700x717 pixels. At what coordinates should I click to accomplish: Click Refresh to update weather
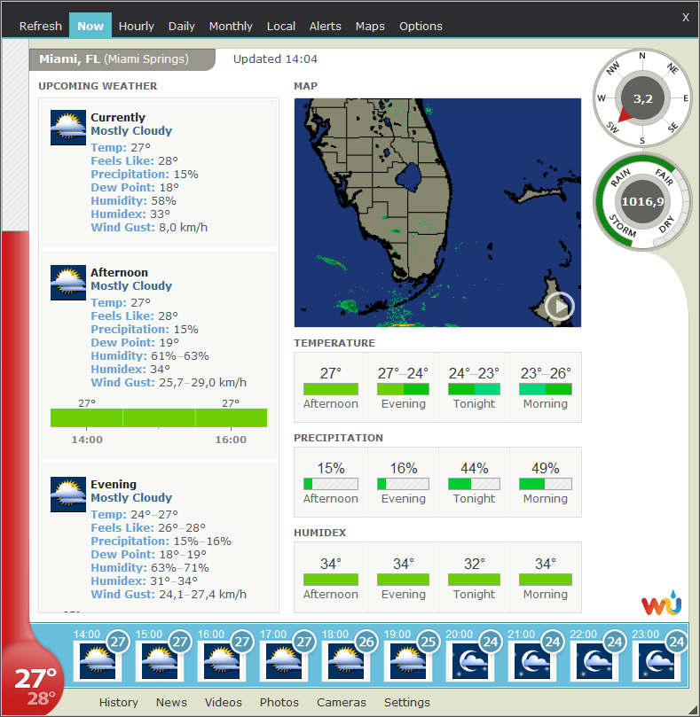(x=41, y=26)
